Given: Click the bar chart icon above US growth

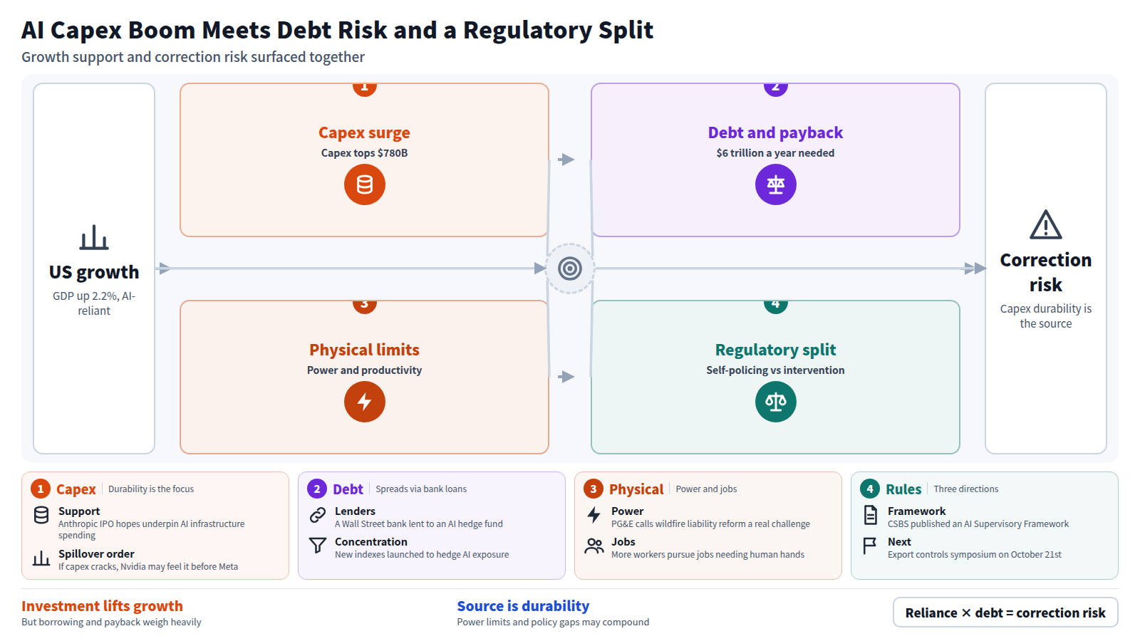Looking at the screenshot, I should click(x=94, y=238).
